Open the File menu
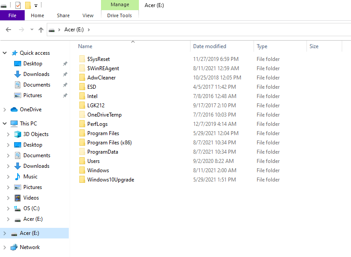Viewport: 351px width, 257px height. (x=12, y=15)
